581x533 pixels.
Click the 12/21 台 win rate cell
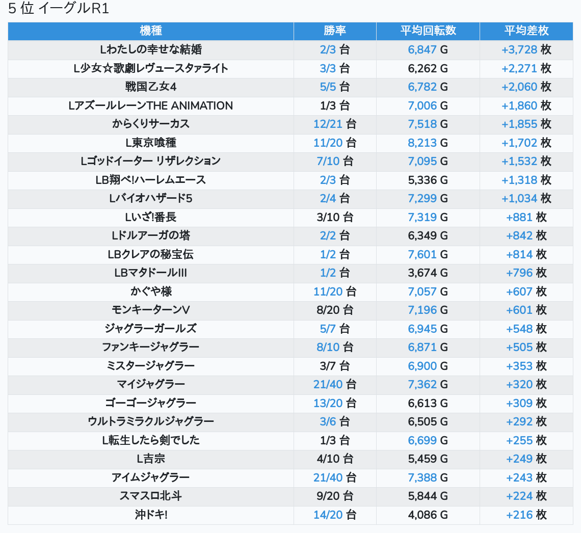[335, 124]
